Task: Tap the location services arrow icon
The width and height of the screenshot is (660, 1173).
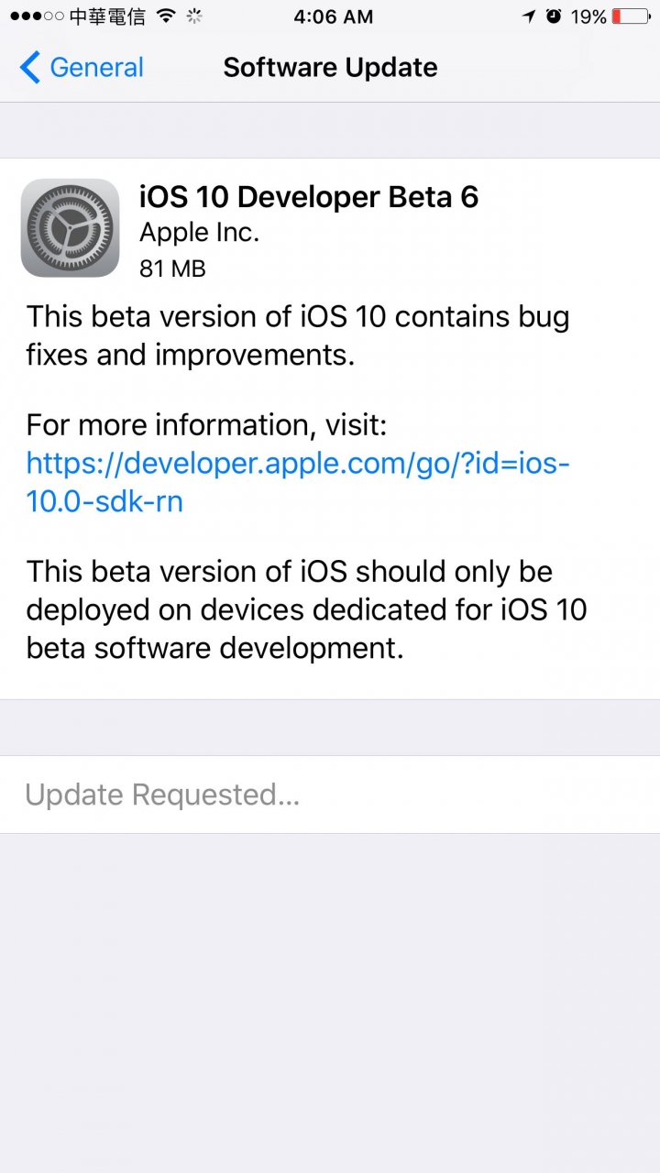Action: coord(529,16)
